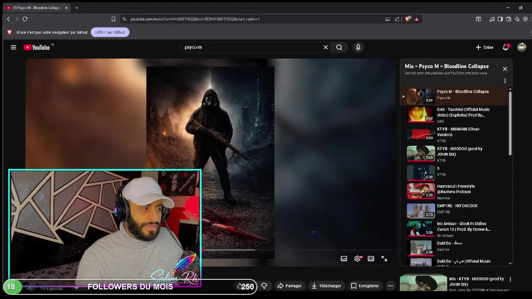Open Brave Rewards triangle icon
The width and height of the screenshot is (532, 299).
(416, 19)
